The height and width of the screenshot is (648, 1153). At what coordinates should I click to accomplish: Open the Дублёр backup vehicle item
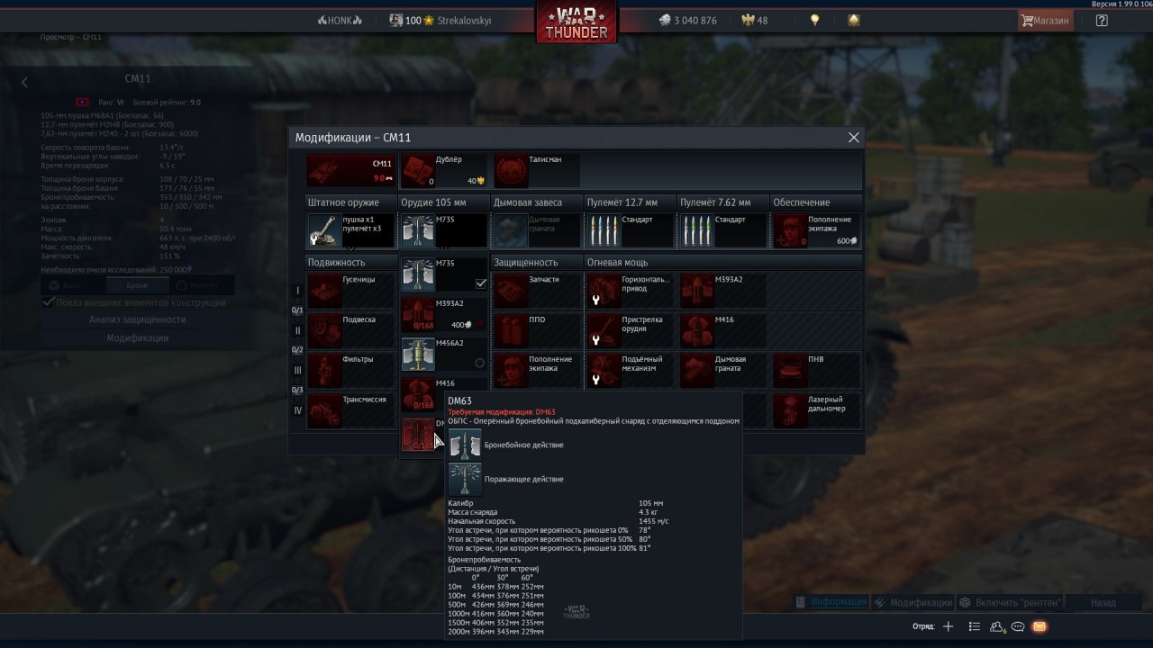point(443,170)
